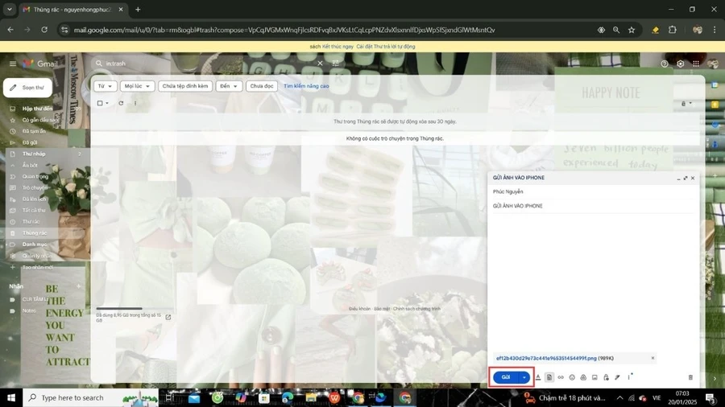This screenshot has height=407, width=725.
Task: Toggle the Chưa đọc filter chip
Action: [262, 86]
